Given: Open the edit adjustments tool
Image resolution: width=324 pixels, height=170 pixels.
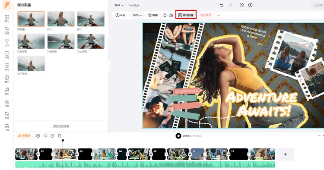Looking at the screenshot, I should click(153, 15).
